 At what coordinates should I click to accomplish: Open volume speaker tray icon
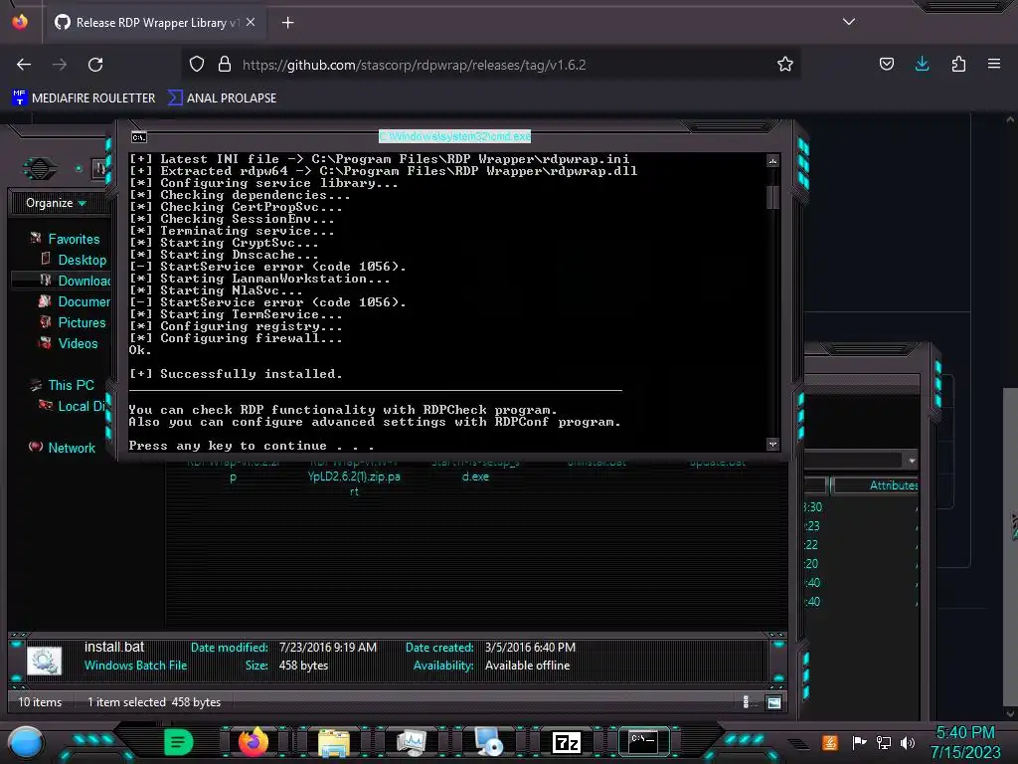(x=908, y=742)
